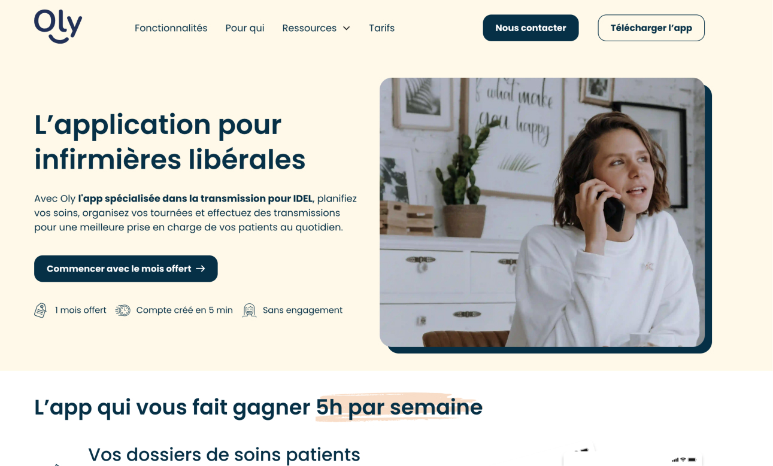
Task: Click the icon beside Sans engagement
Action: 250,310
